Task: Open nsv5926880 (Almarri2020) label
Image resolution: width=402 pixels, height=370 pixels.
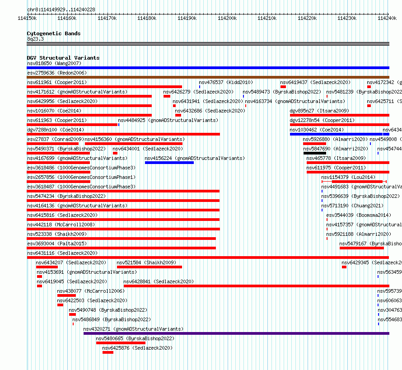Action: [x=335, y=139]
